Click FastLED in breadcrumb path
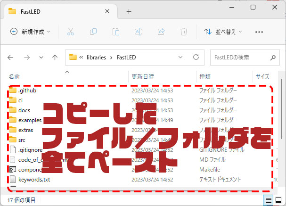Screen dimensions: 286x206 (126, 58)
